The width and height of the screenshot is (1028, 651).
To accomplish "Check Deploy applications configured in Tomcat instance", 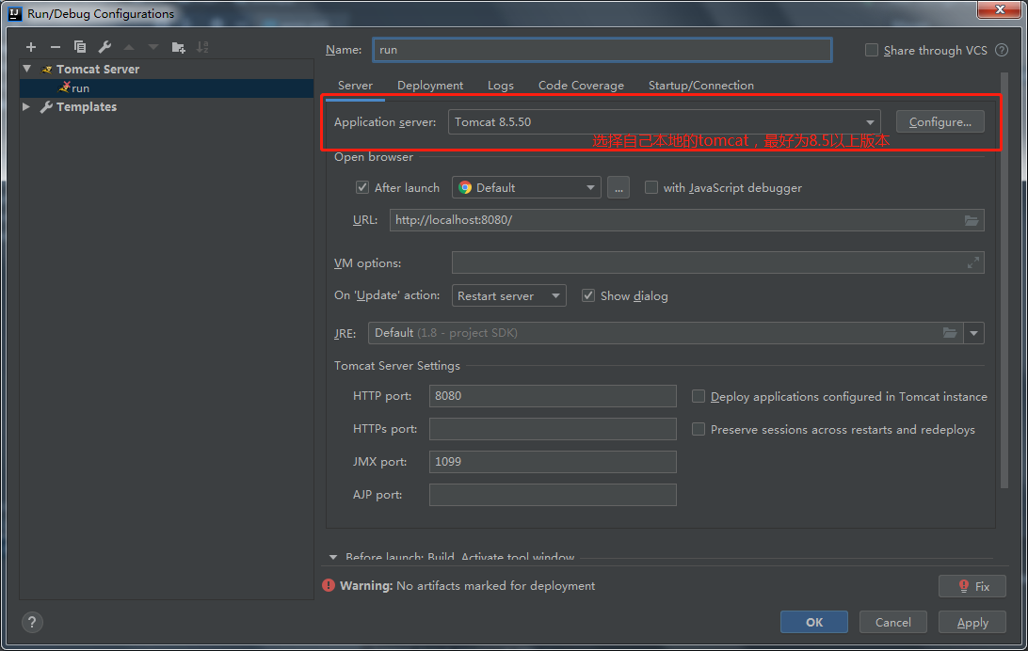I will click(x=699, y=396).
